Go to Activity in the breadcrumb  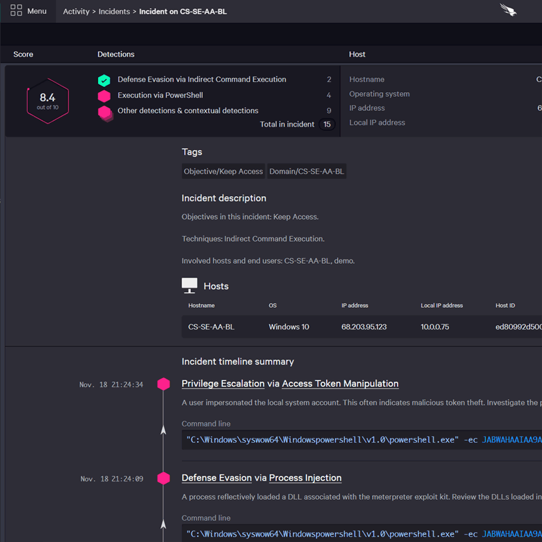pyautogui.click(x=76, y=11)
